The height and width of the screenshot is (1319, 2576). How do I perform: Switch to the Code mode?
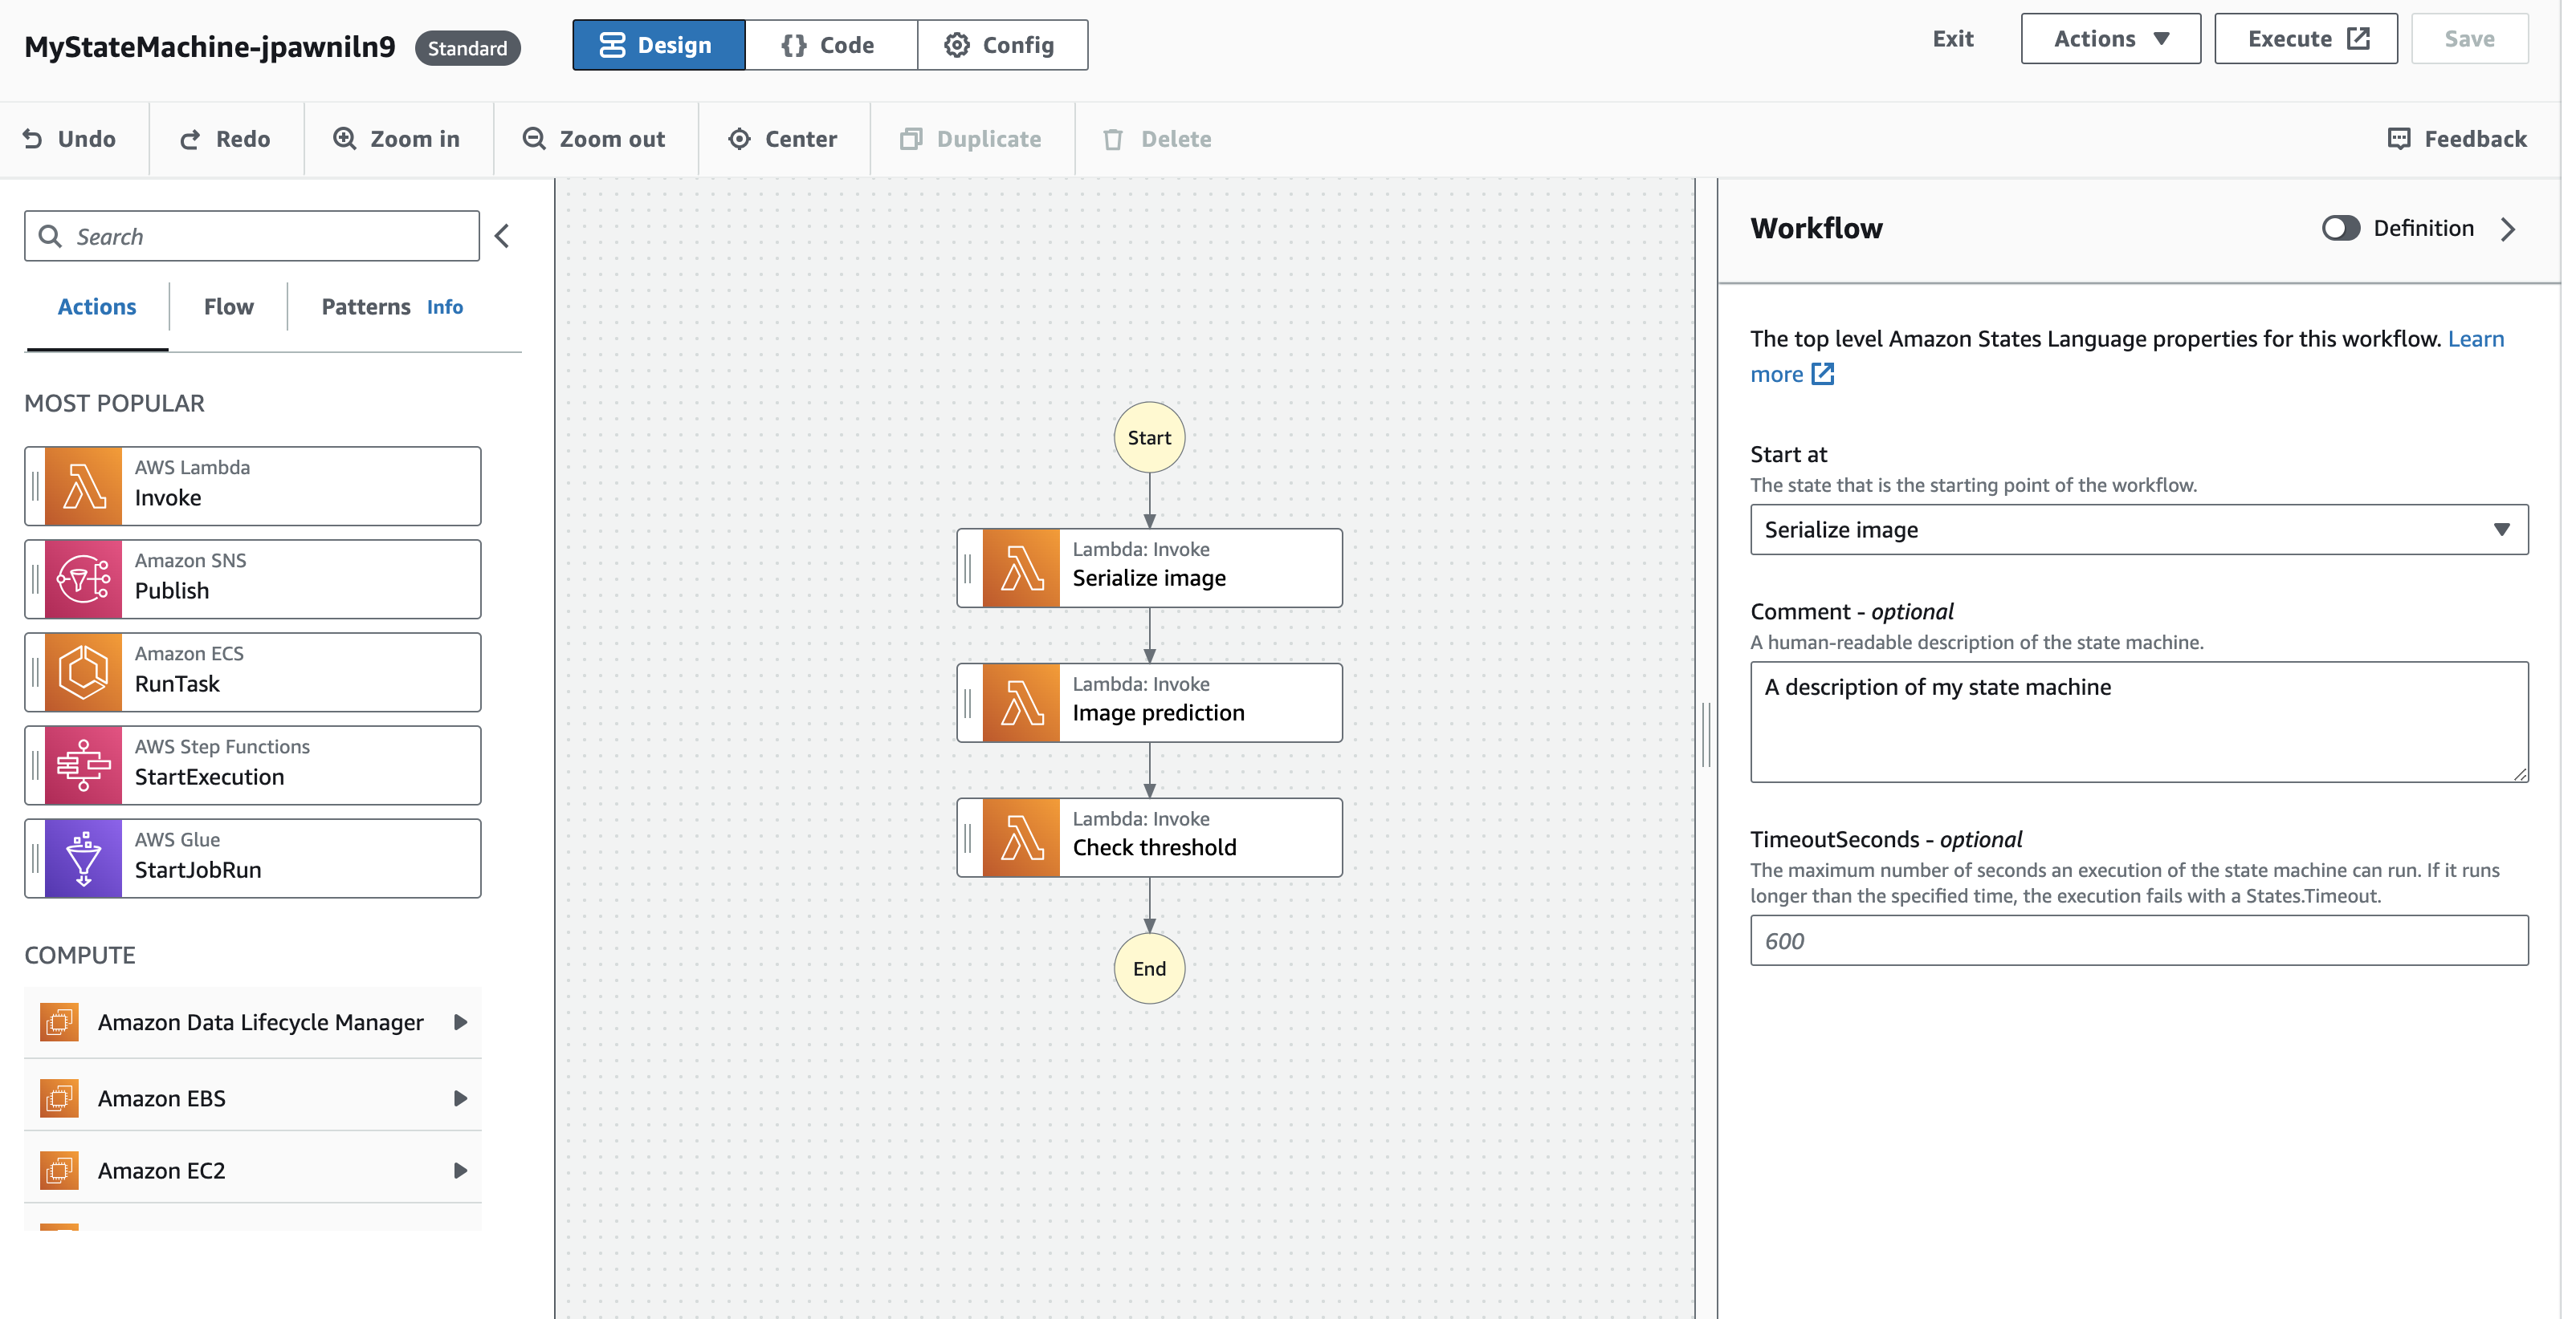830,45
